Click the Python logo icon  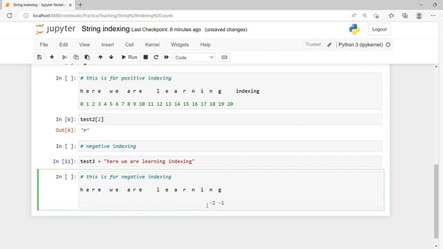point(354,29)
